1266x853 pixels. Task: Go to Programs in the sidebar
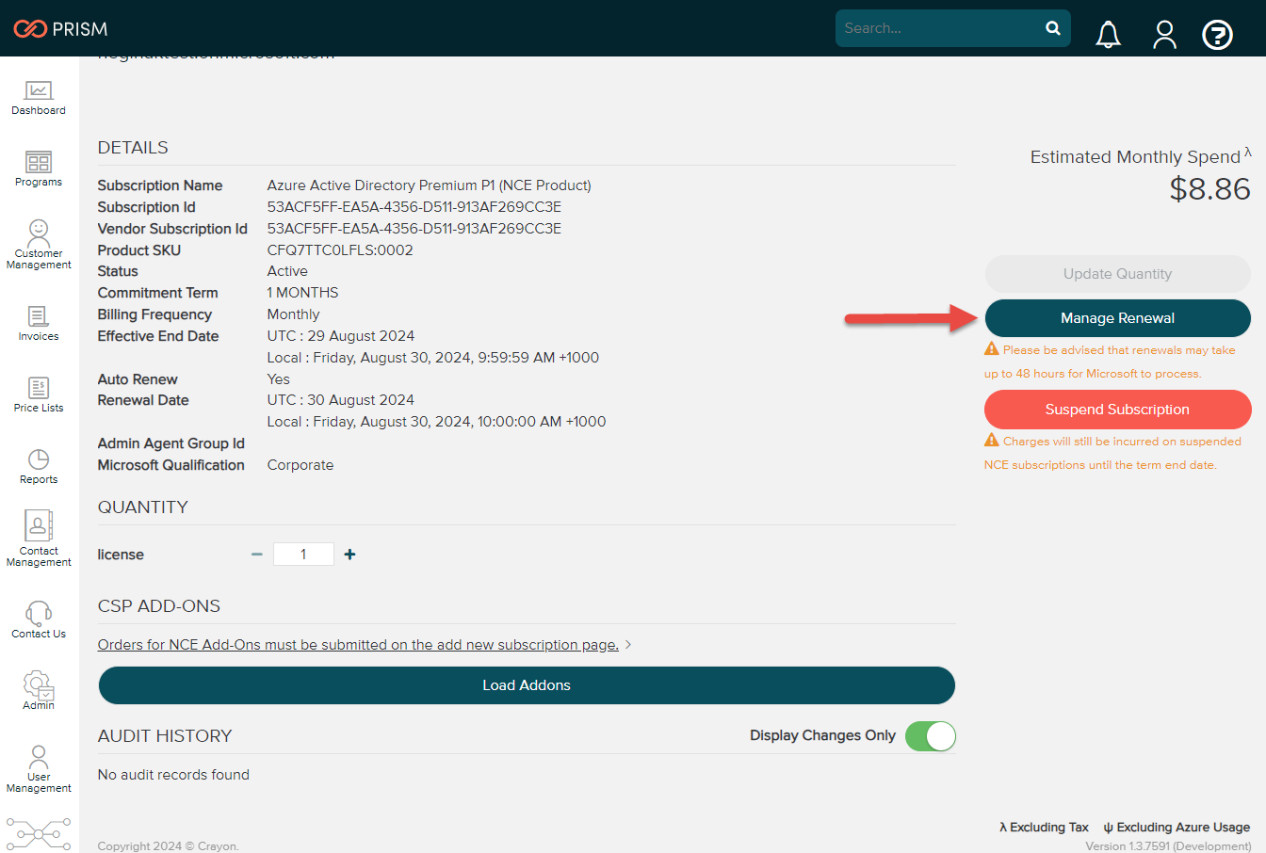pos(39,169)
